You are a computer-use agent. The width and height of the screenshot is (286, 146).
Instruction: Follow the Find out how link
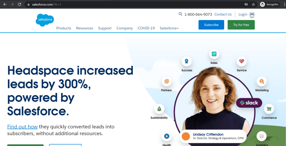point(22,126)
